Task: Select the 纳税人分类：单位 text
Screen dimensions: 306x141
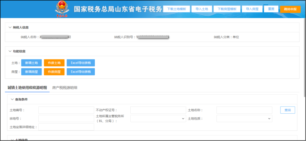Action: coord(226,37)
